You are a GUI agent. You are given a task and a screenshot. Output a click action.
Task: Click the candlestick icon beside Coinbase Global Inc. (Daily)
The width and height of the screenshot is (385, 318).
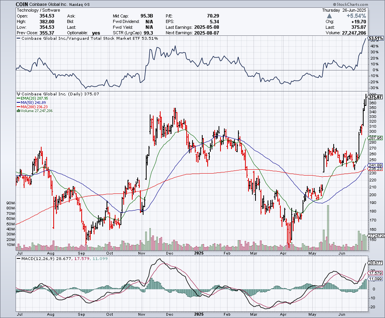[x=18, y=94]
